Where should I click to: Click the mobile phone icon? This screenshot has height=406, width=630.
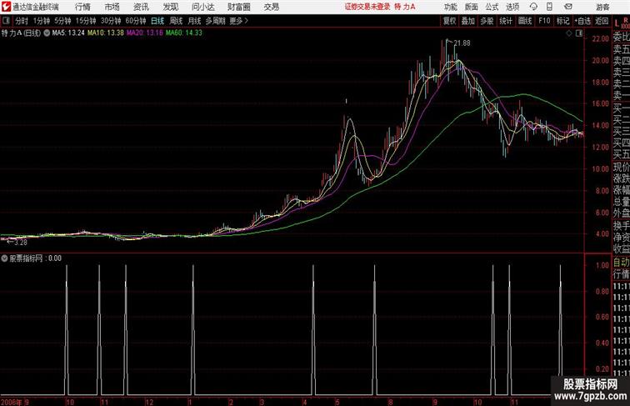coord(550,7)
